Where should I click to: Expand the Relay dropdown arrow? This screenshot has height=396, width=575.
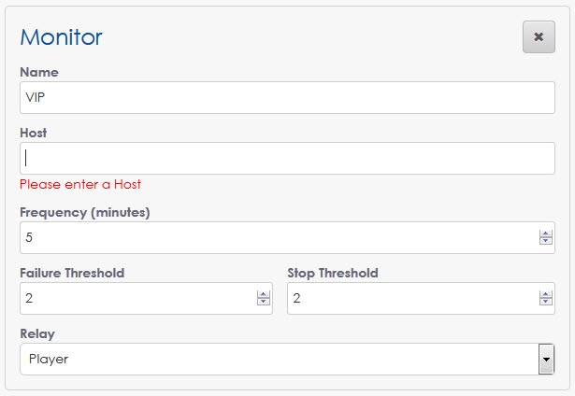[546, 359]
